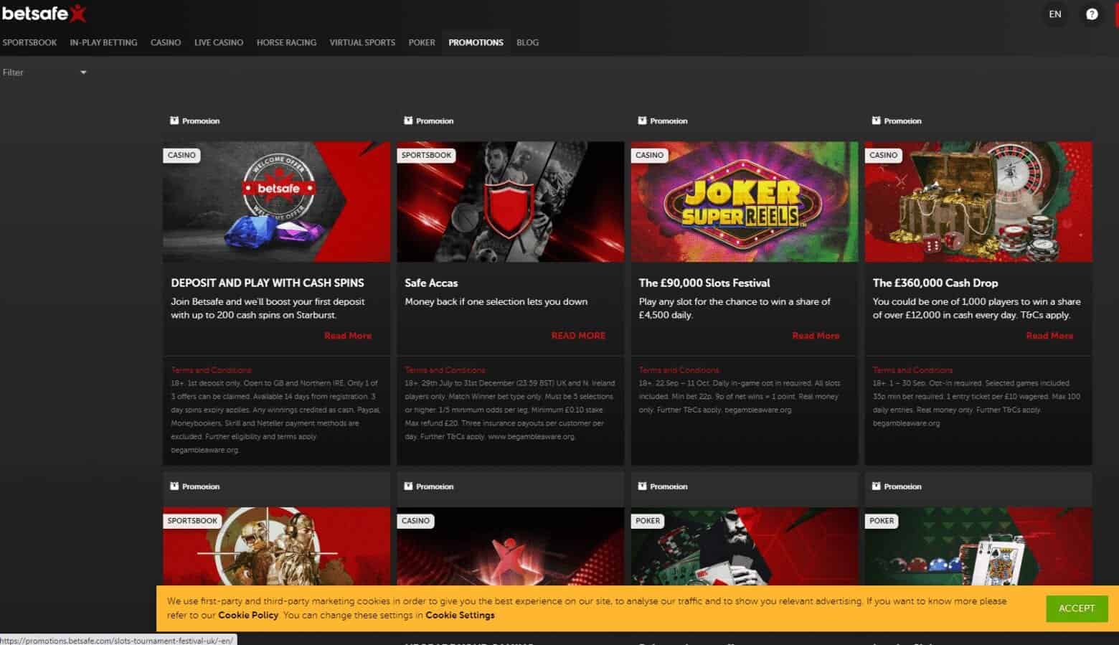The image size is (1119, 645).
Task: Open the Sportsbook menu item
Action: 29,42
